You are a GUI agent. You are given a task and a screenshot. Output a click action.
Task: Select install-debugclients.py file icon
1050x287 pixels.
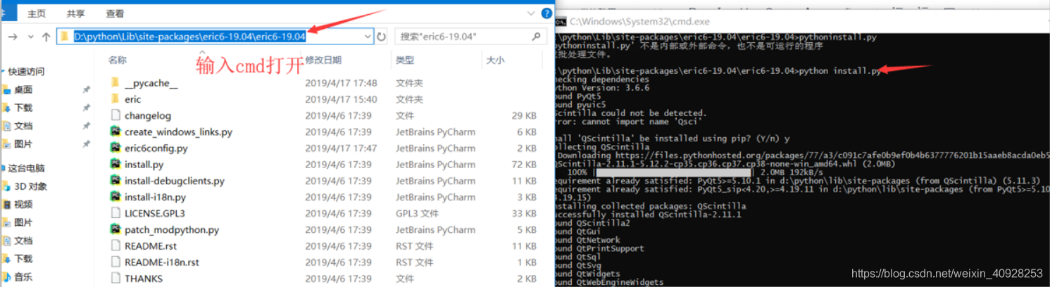(x=116, y=180)
